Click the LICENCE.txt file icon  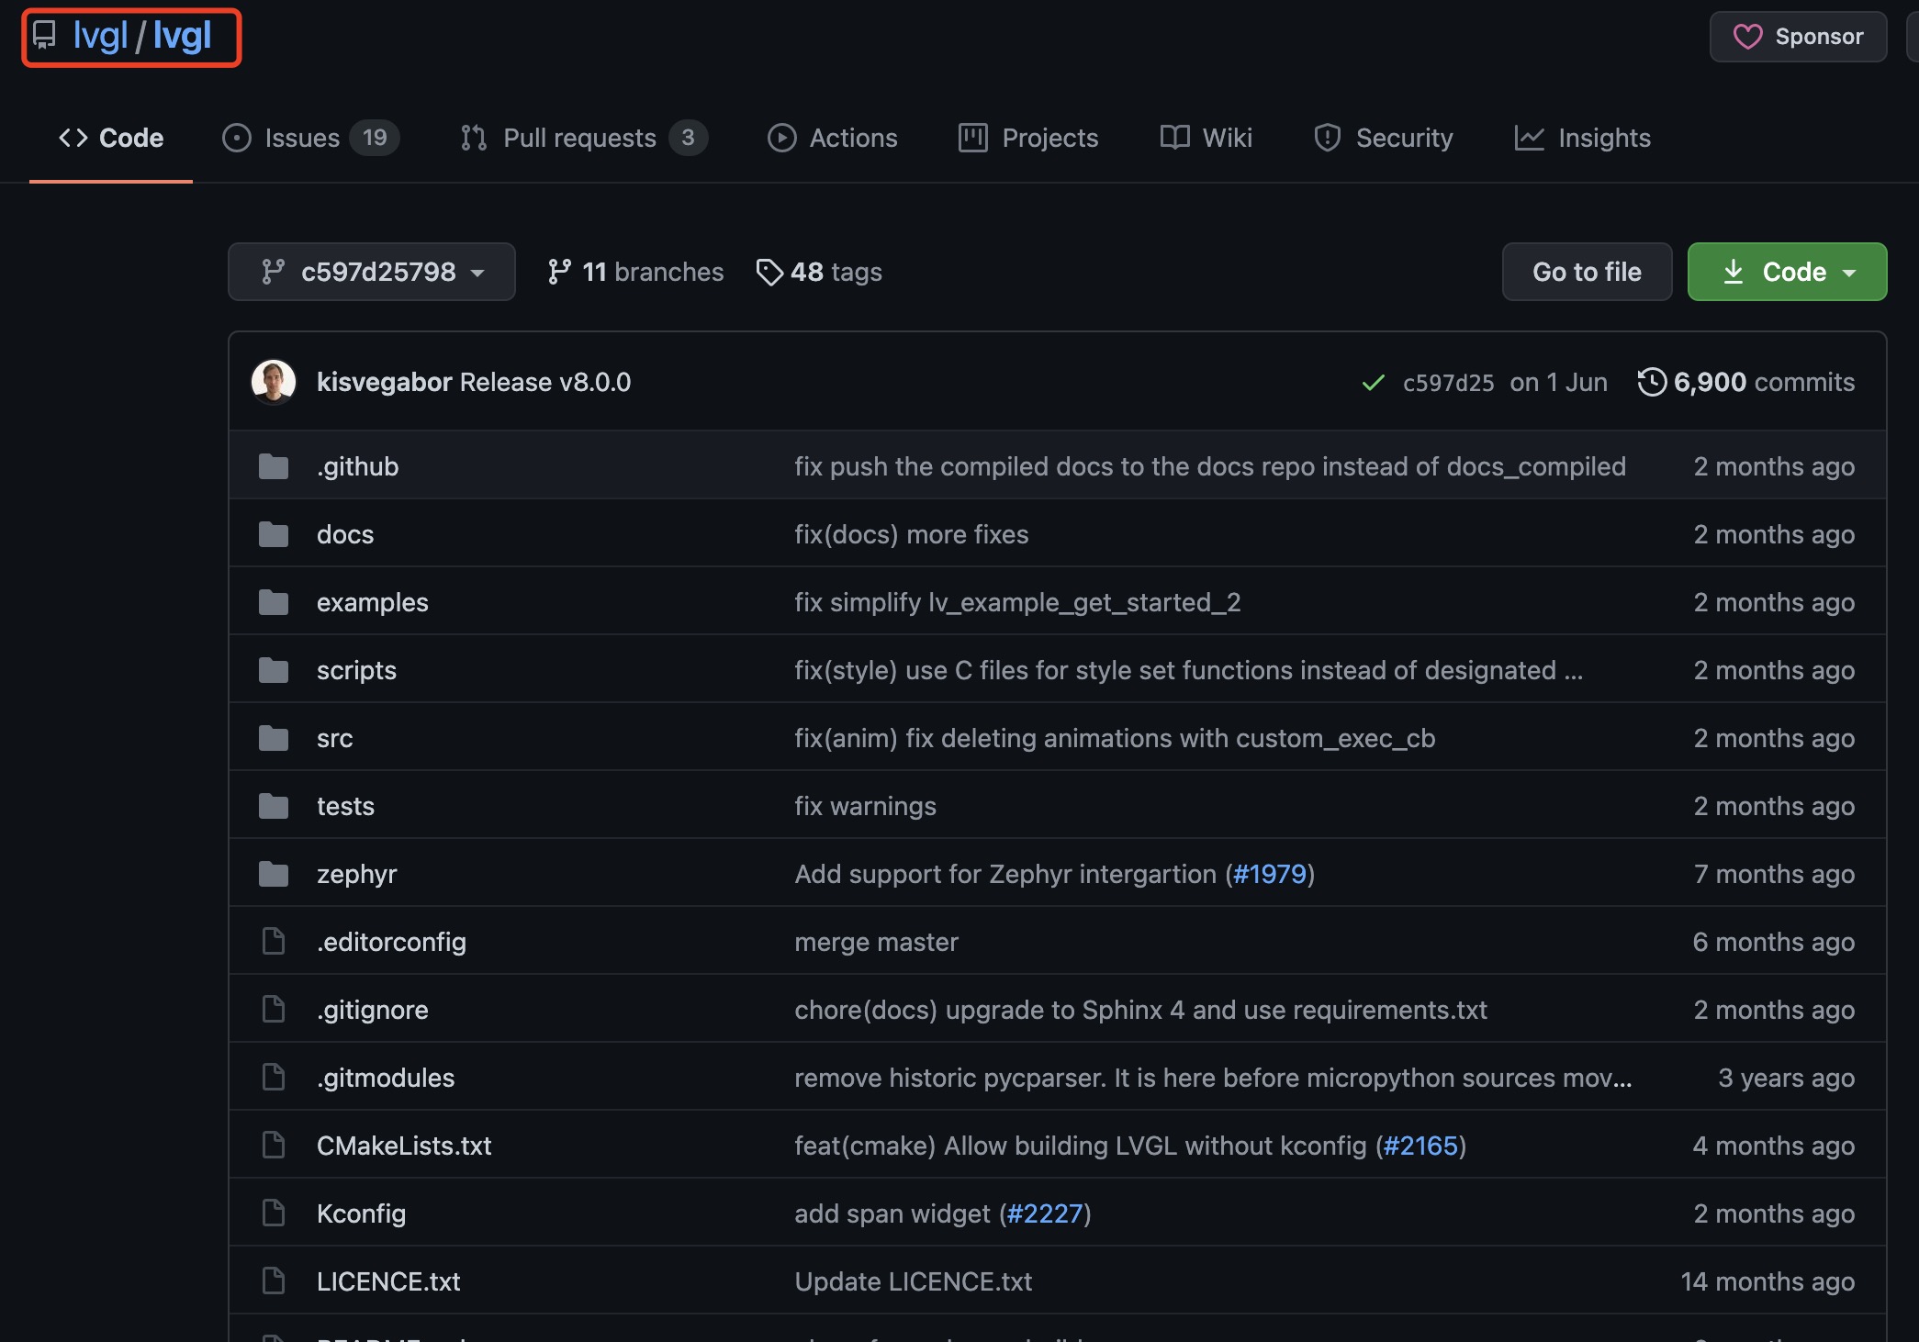(x=274, y=1280)
